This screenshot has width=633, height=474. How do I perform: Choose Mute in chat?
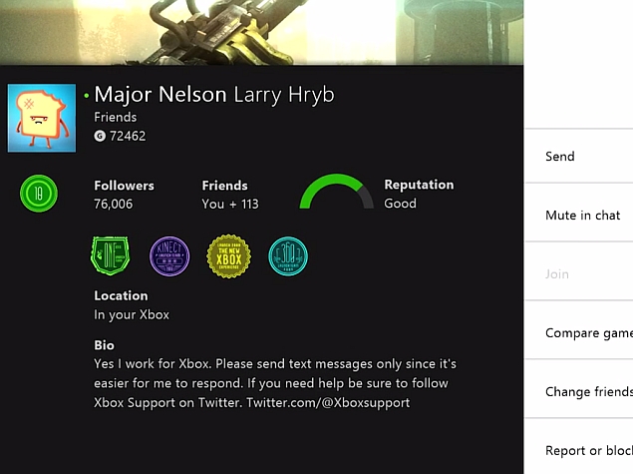(578, 215)
